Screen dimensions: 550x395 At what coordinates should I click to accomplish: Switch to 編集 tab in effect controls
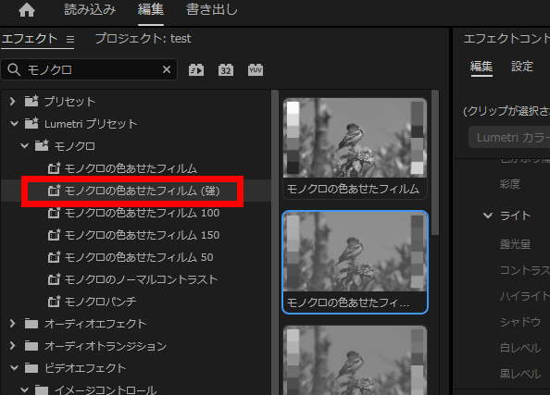pos(481,66)
